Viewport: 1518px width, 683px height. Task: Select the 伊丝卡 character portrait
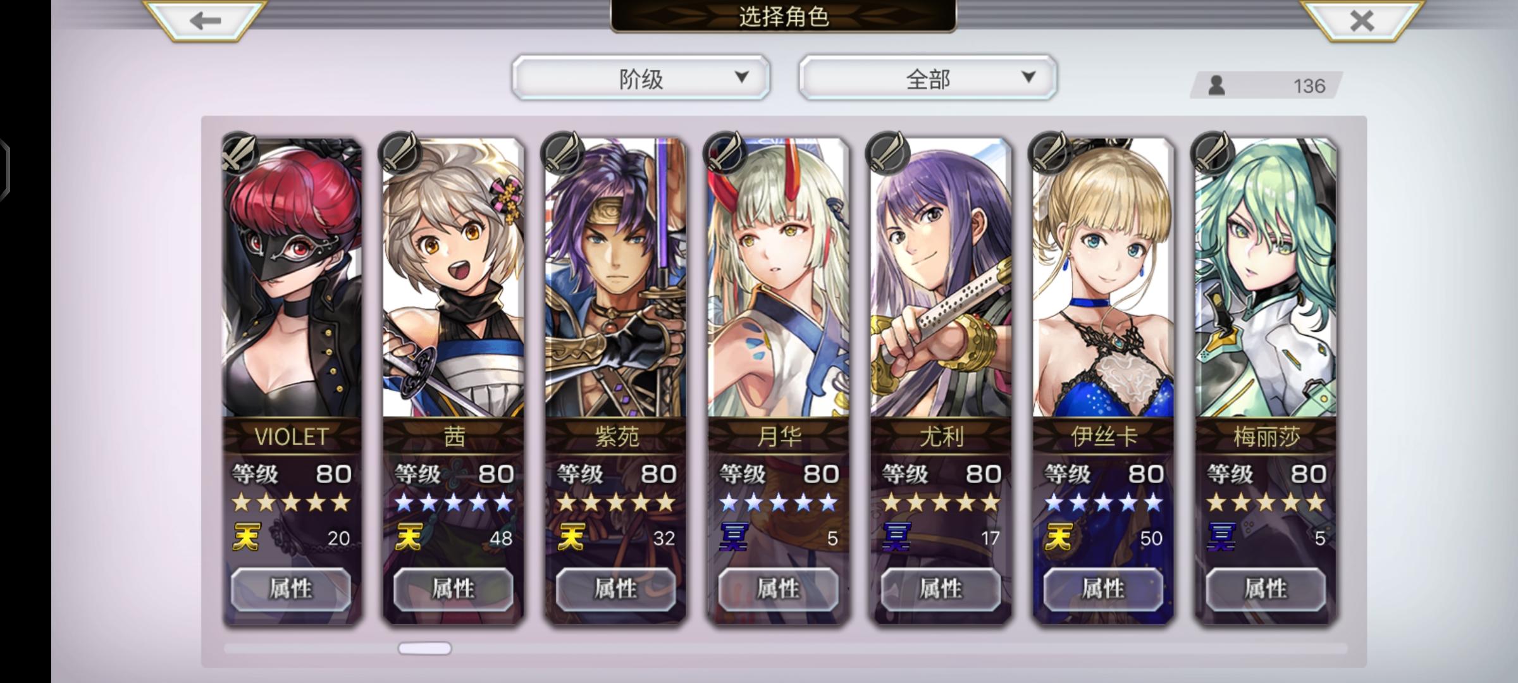tap(1103, 278)
